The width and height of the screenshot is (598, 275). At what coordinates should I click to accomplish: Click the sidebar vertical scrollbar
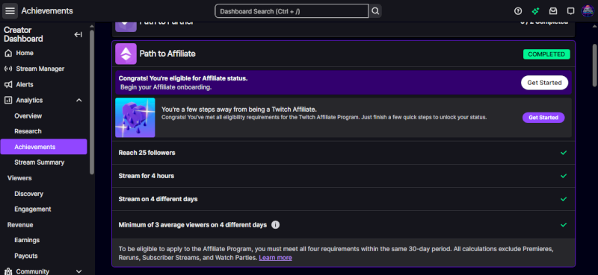click(x=91, y=102)
